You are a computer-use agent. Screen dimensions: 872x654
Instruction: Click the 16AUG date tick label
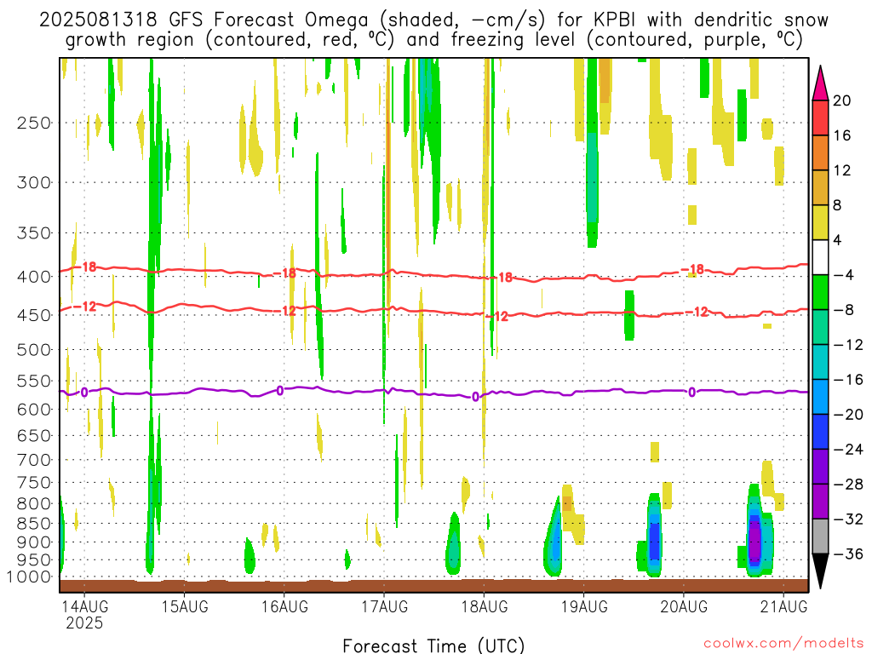284,606
